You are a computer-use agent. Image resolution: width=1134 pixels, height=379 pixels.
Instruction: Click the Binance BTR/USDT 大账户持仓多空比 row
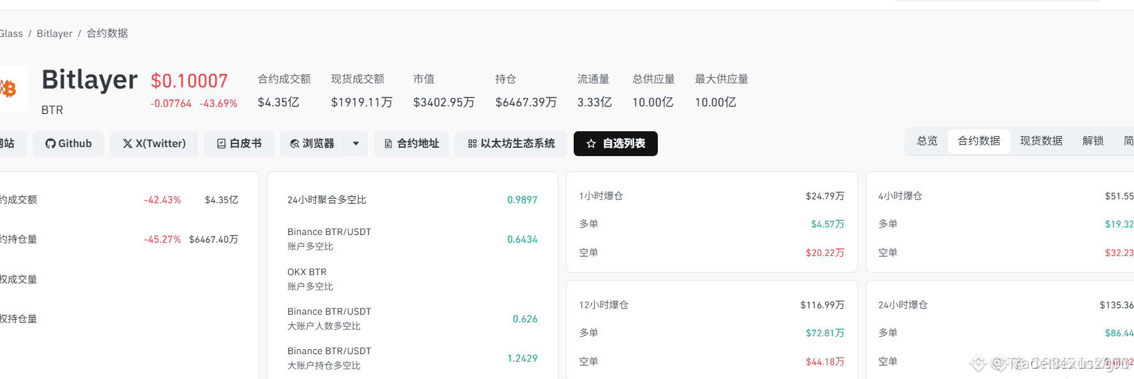click(x=412, y=358)
